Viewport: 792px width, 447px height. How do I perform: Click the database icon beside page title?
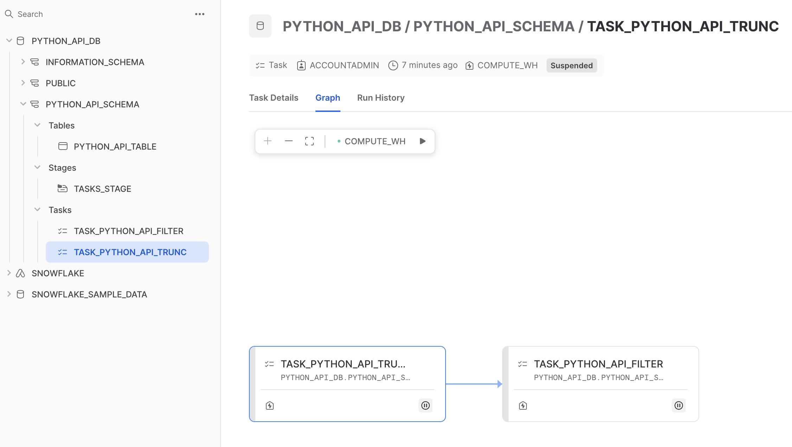(260, 26)
